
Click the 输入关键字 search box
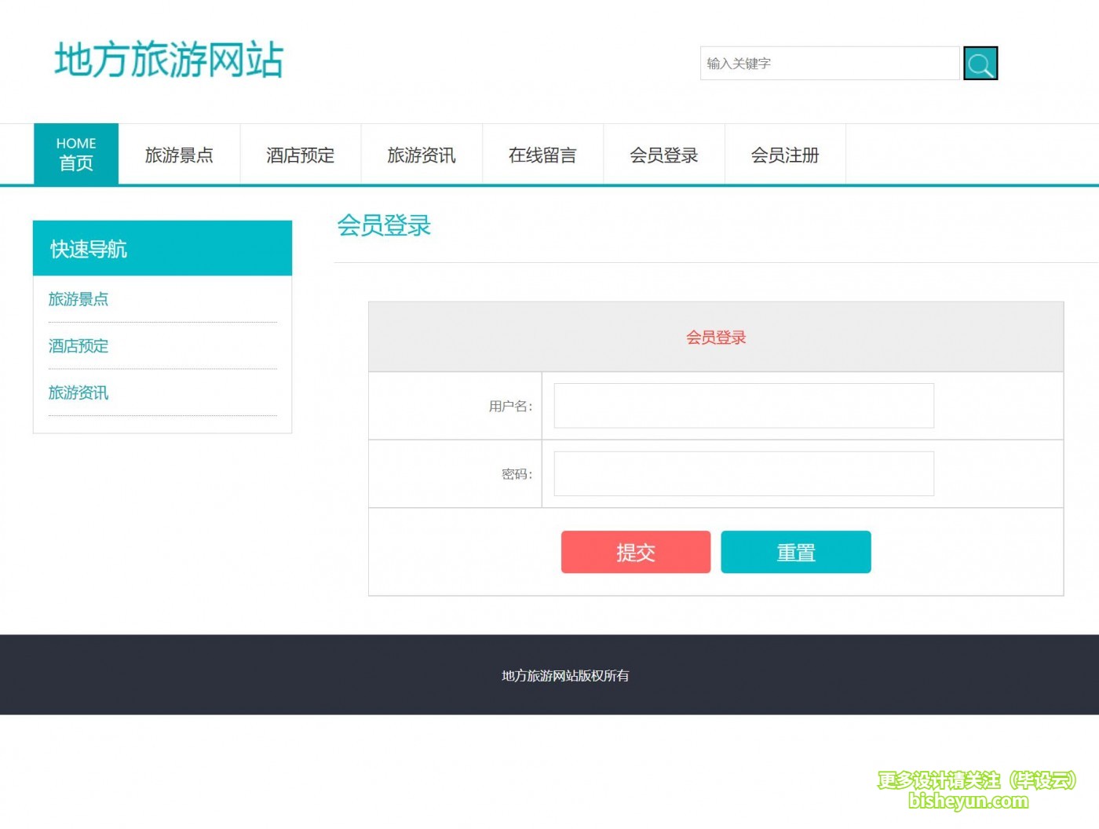[830, 64]
